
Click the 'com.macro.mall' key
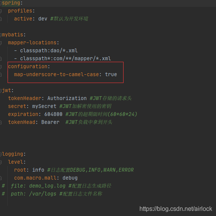pos(35,178)
